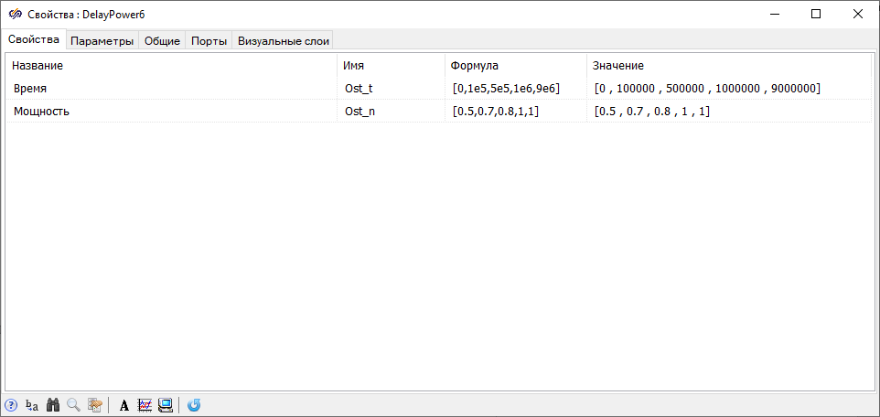Click the computer monitor icon
This screenshot has width=880, height=417.
click(x=166, y=405)
